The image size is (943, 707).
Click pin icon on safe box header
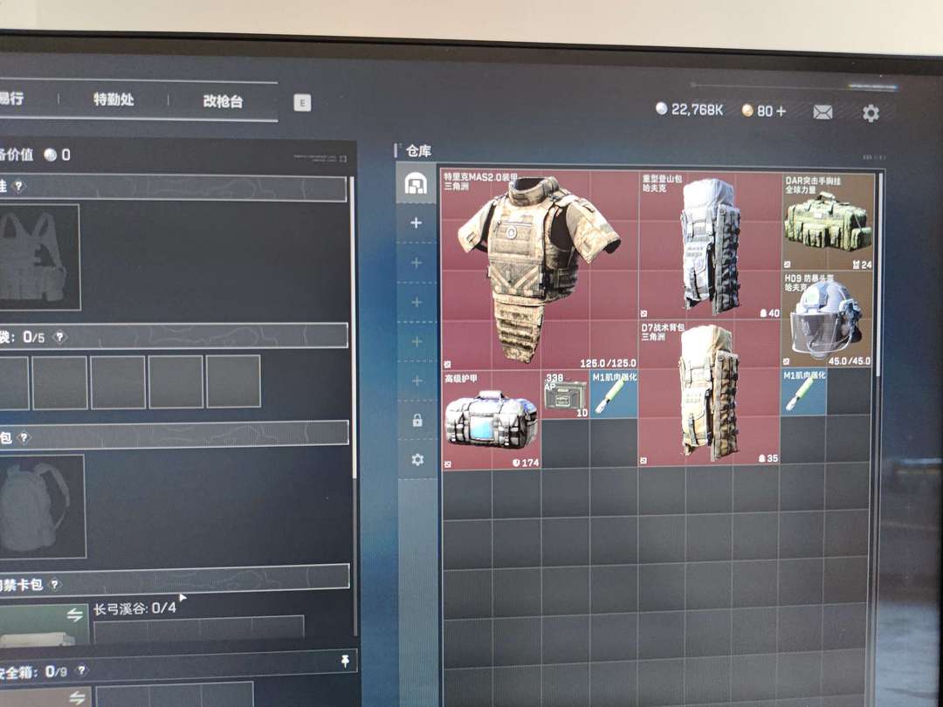(345, 661)
